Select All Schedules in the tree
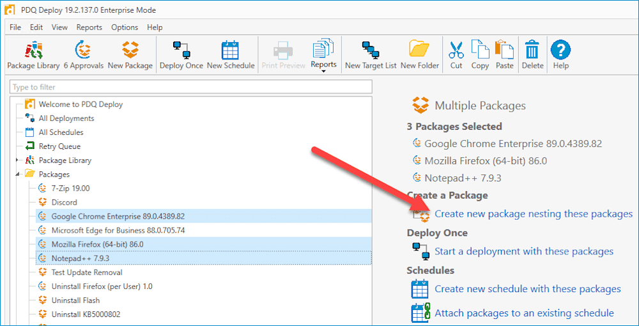This screenshot has width=639, height=326. pos(61,132)
